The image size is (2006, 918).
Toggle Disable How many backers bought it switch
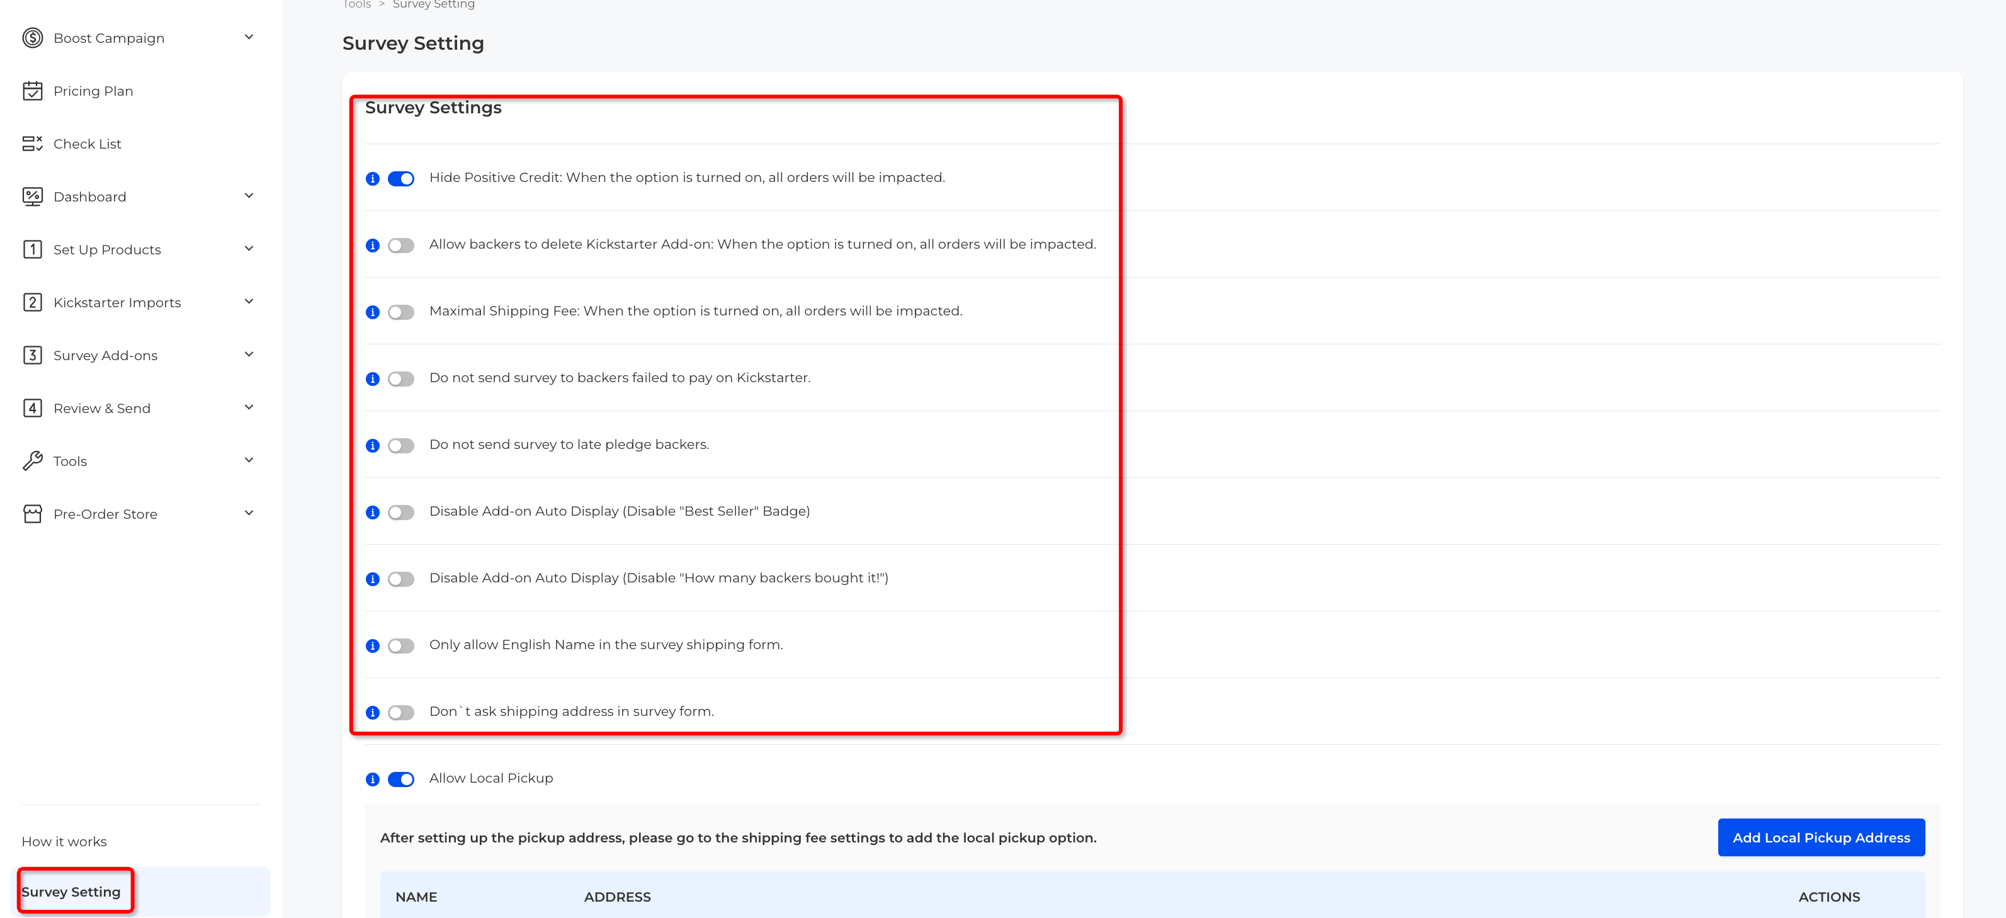click(401, 579)
